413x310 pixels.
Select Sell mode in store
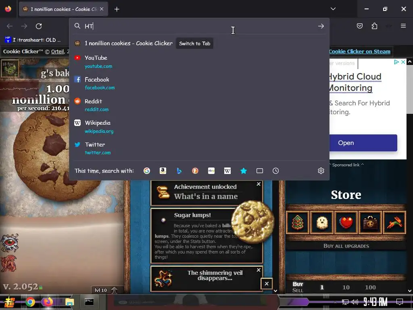tap(298, 290)
